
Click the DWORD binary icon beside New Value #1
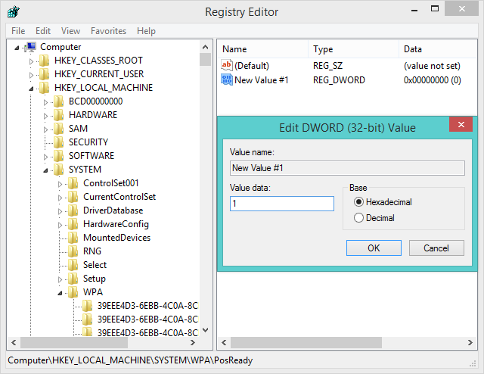click(227, 79)
